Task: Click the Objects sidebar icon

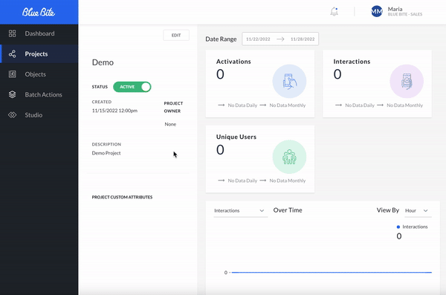Action: pos(12,74)
